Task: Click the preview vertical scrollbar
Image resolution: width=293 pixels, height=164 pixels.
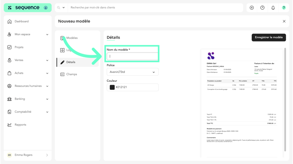Action: [285, 100]
